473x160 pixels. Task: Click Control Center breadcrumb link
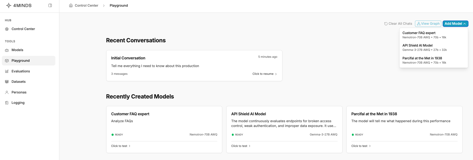click(x=86, y=6)
